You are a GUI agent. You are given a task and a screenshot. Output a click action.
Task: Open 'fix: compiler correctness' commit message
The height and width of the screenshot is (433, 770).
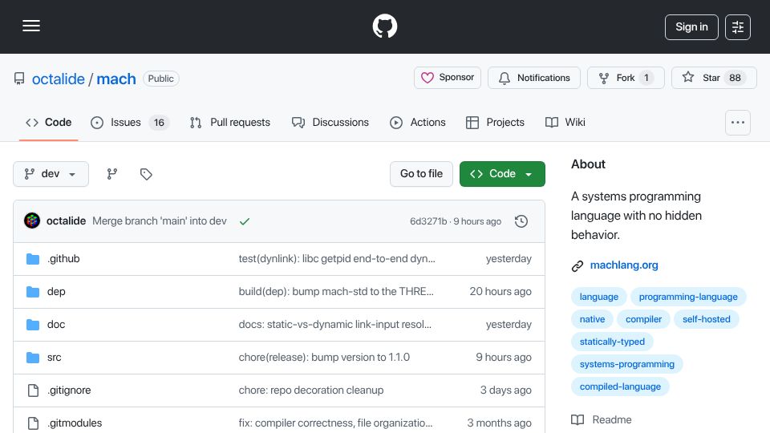tap(335, 423)
